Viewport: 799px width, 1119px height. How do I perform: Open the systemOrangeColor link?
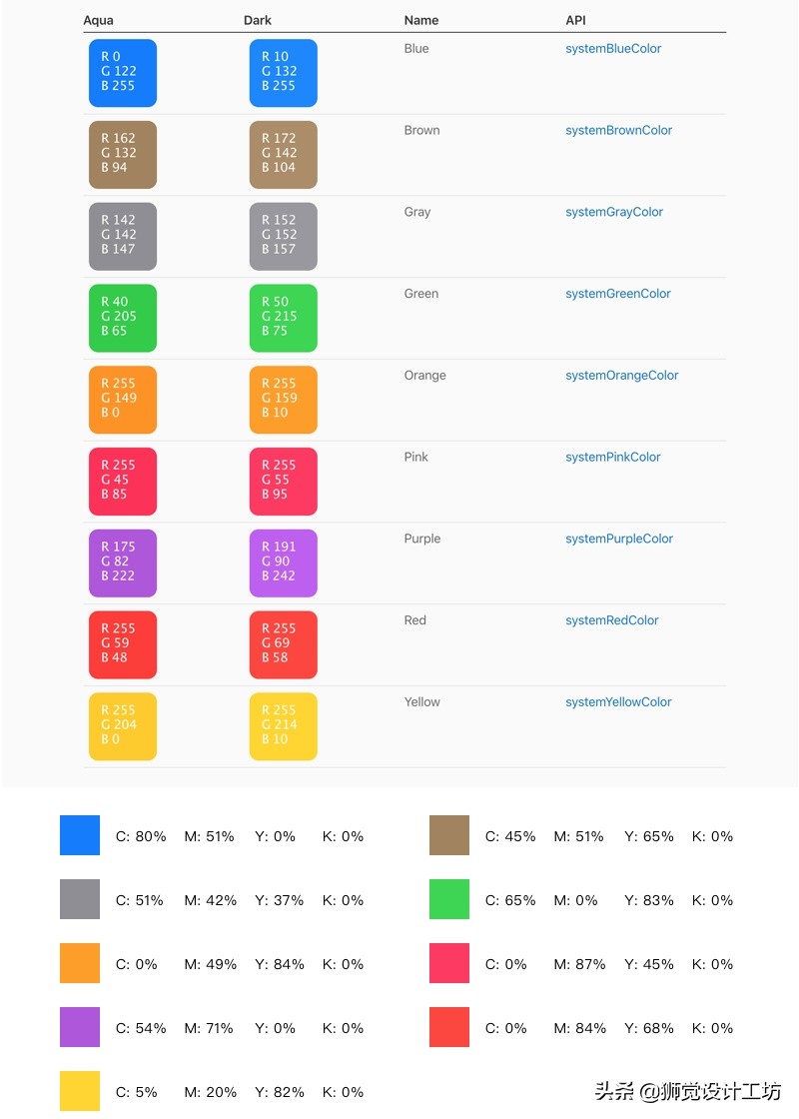tap(621, 377)
